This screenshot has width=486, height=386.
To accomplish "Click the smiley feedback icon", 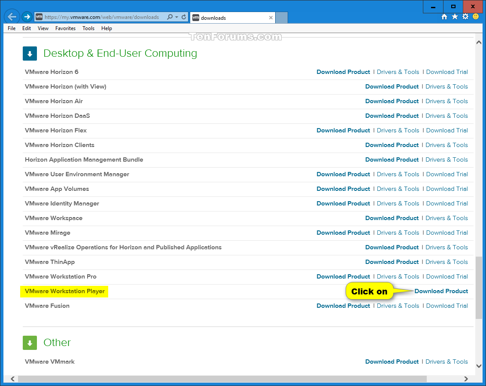I will [476, 17].
